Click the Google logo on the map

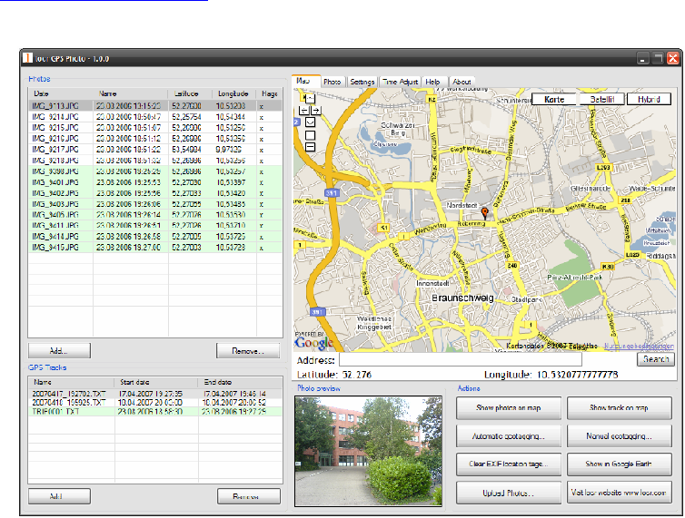pos(313,344)
